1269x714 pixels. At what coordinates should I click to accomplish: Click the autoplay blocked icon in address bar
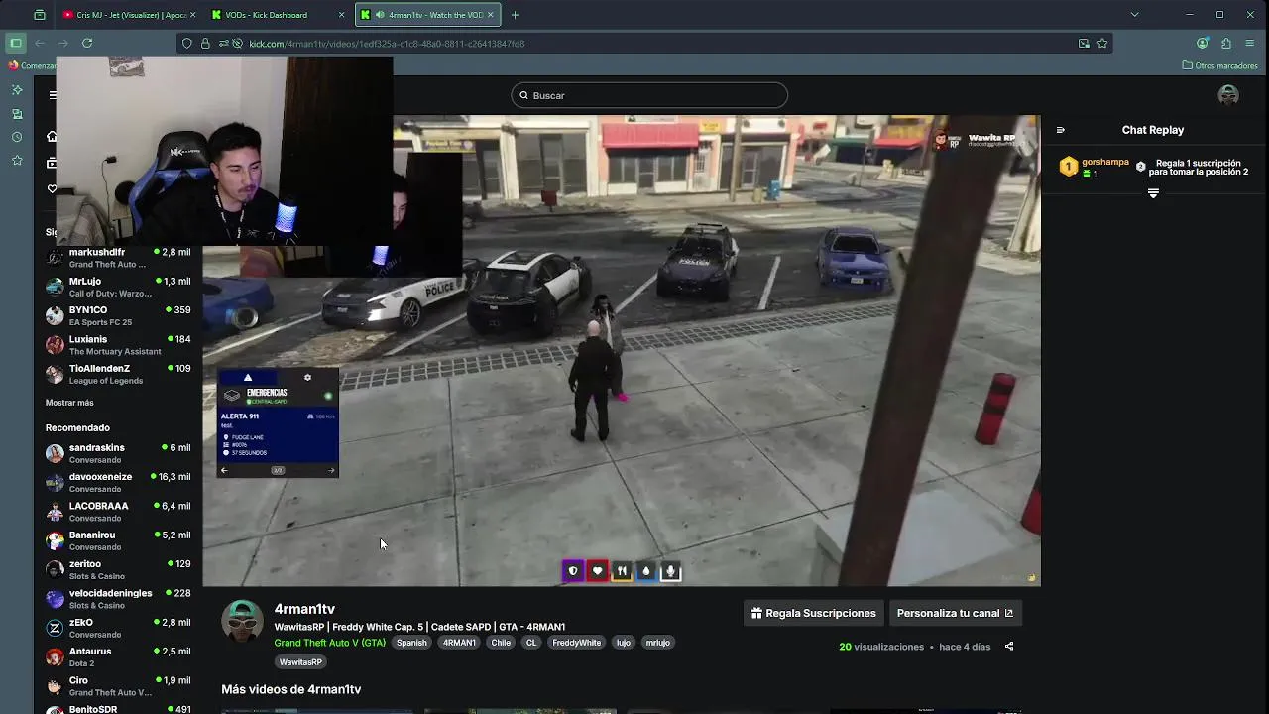237,44
